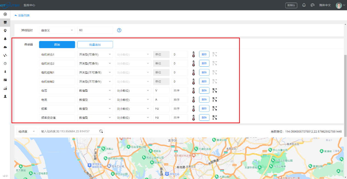Open the cloud icon in the left sidebar
Viewport: 347px width, 179px height.
coord(5,47)
